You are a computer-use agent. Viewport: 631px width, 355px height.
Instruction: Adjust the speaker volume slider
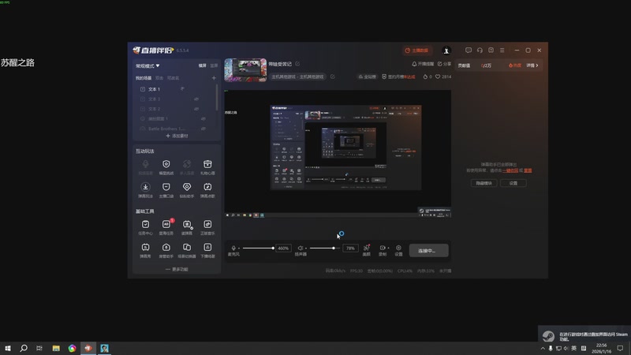[x=324, y=248]
